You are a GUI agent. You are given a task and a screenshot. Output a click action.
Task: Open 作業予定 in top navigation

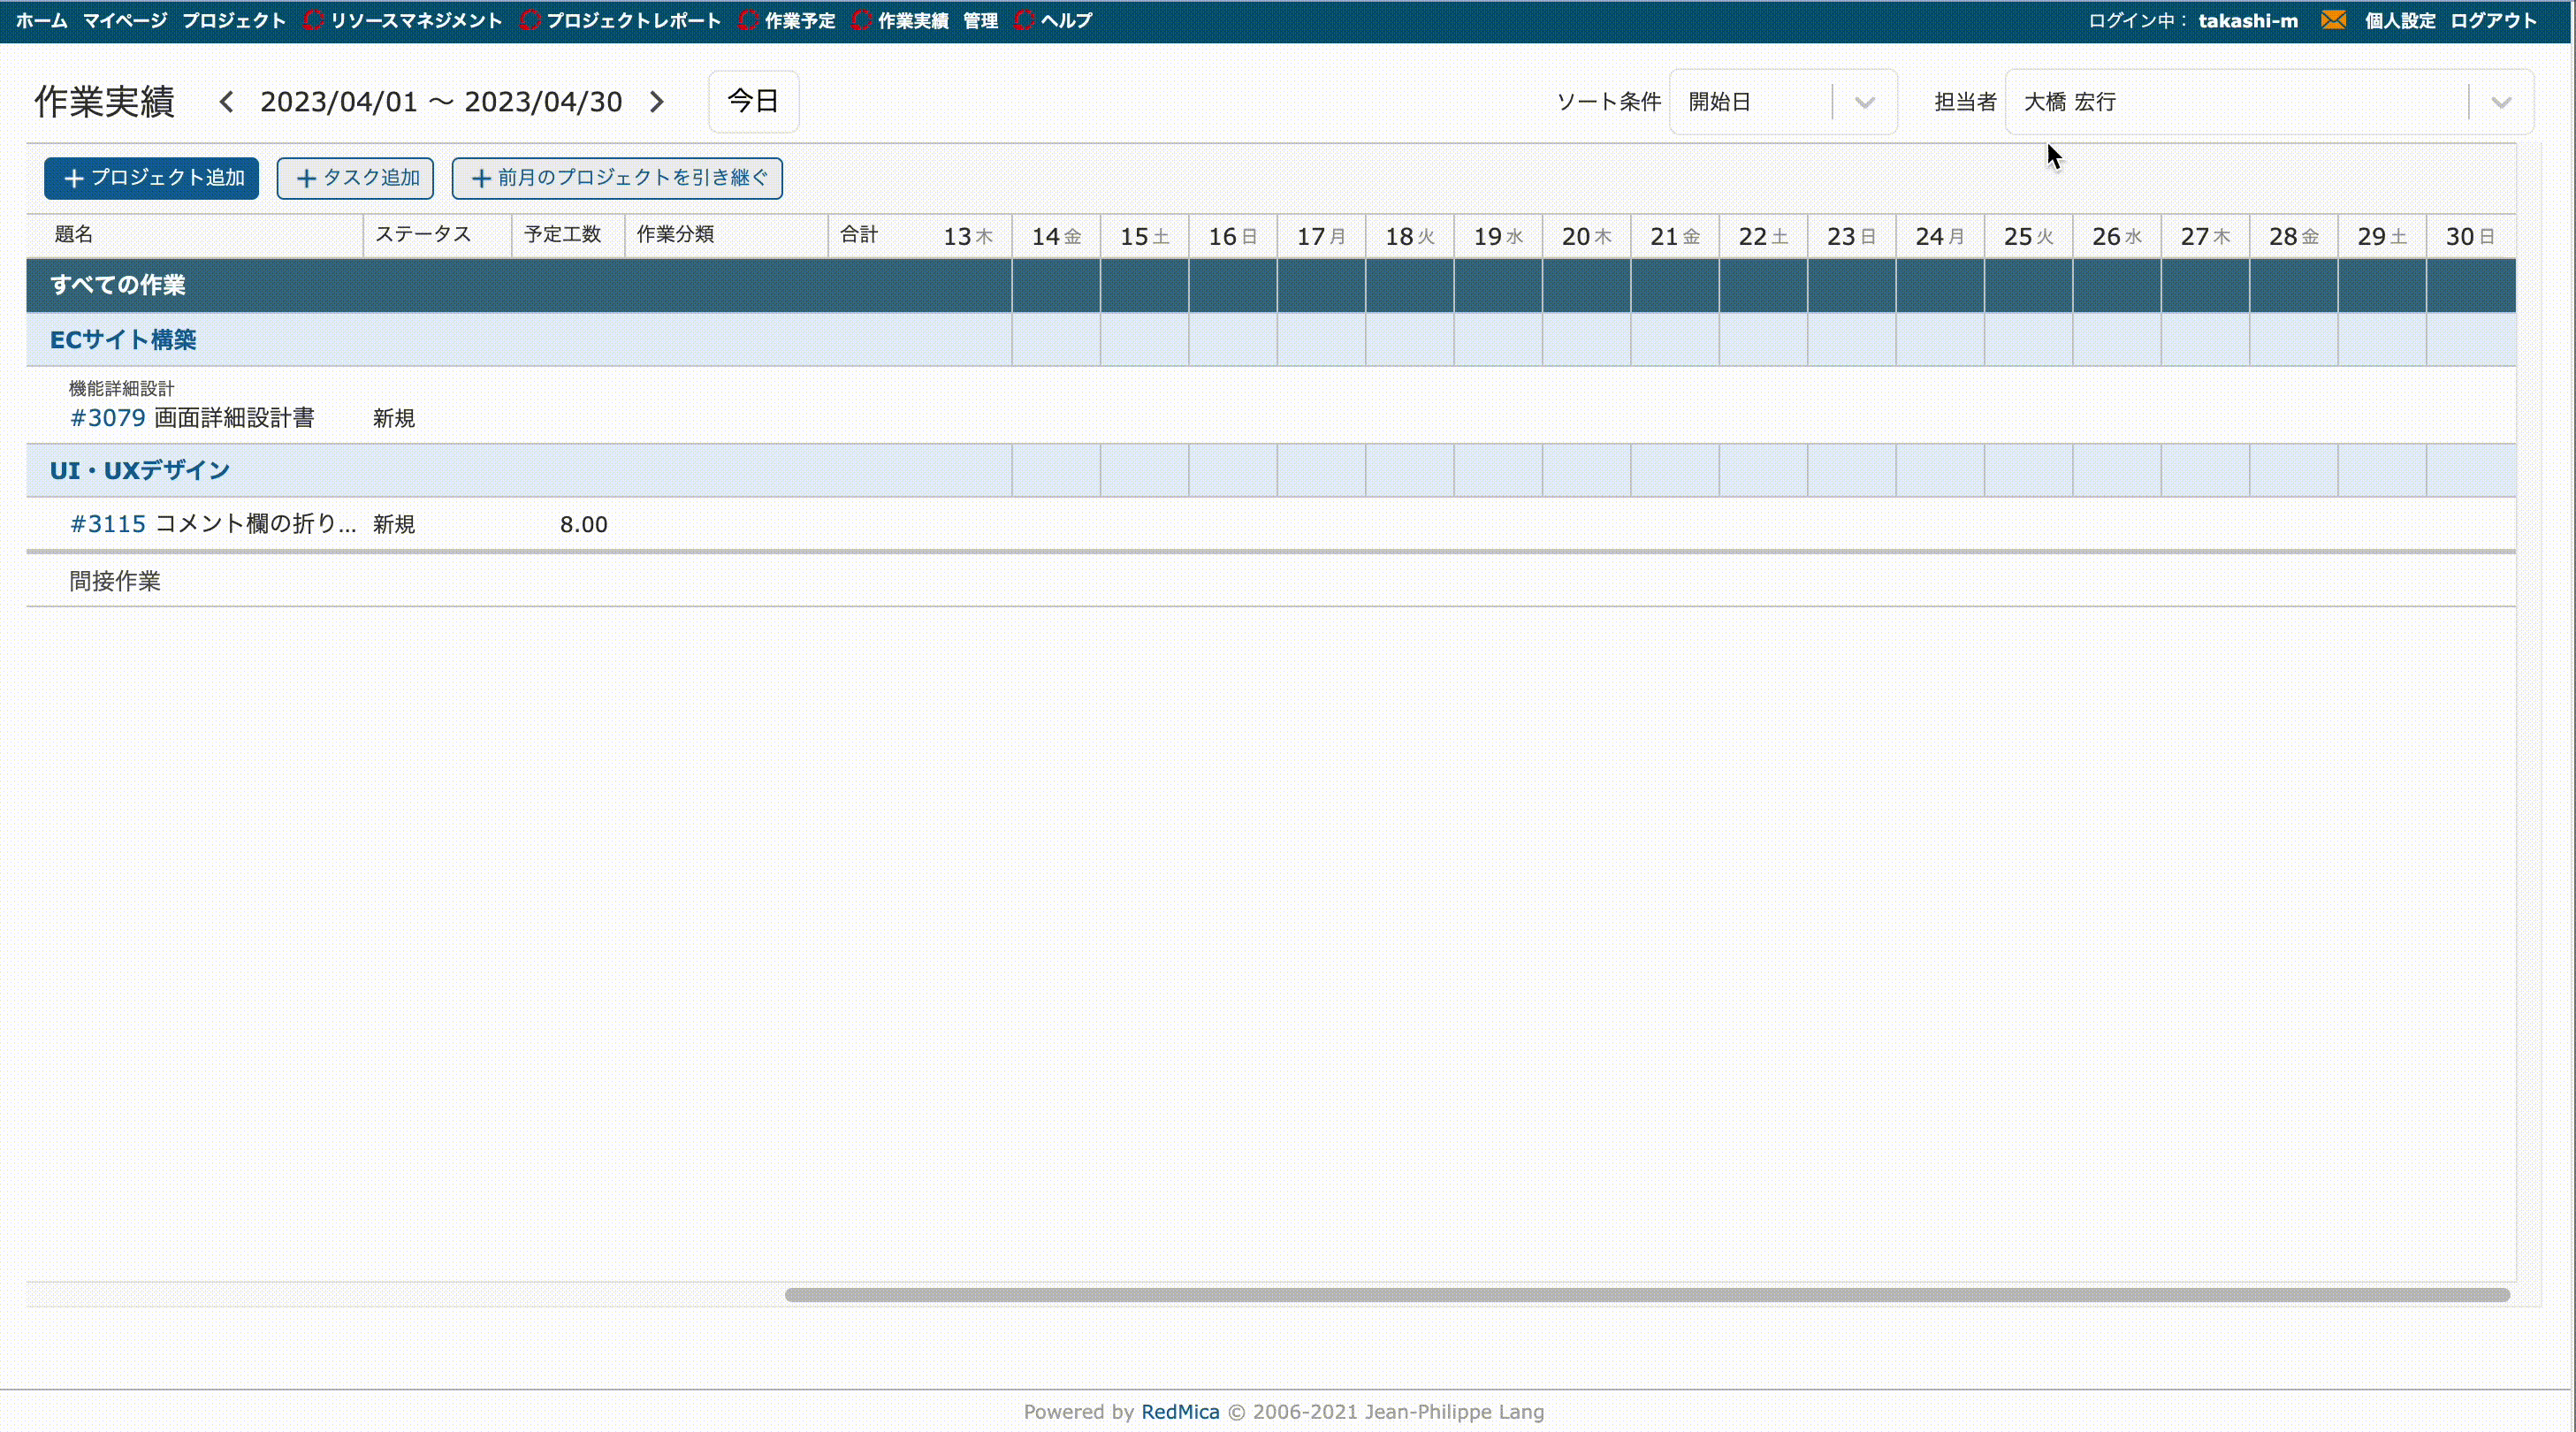[x=799, y=21]
